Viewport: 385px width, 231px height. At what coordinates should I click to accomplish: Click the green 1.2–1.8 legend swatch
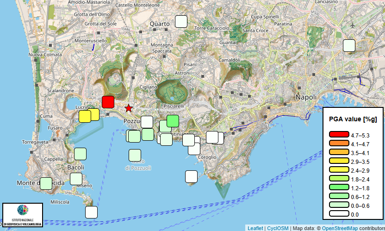[x=339, y=187]
